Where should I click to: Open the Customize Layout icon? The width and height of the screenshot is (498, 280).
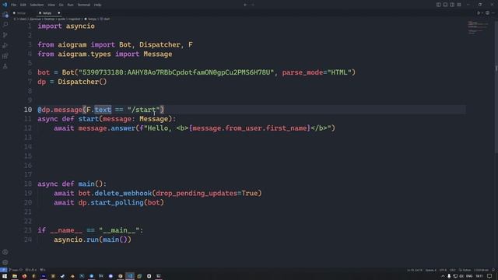click(459, 5)
